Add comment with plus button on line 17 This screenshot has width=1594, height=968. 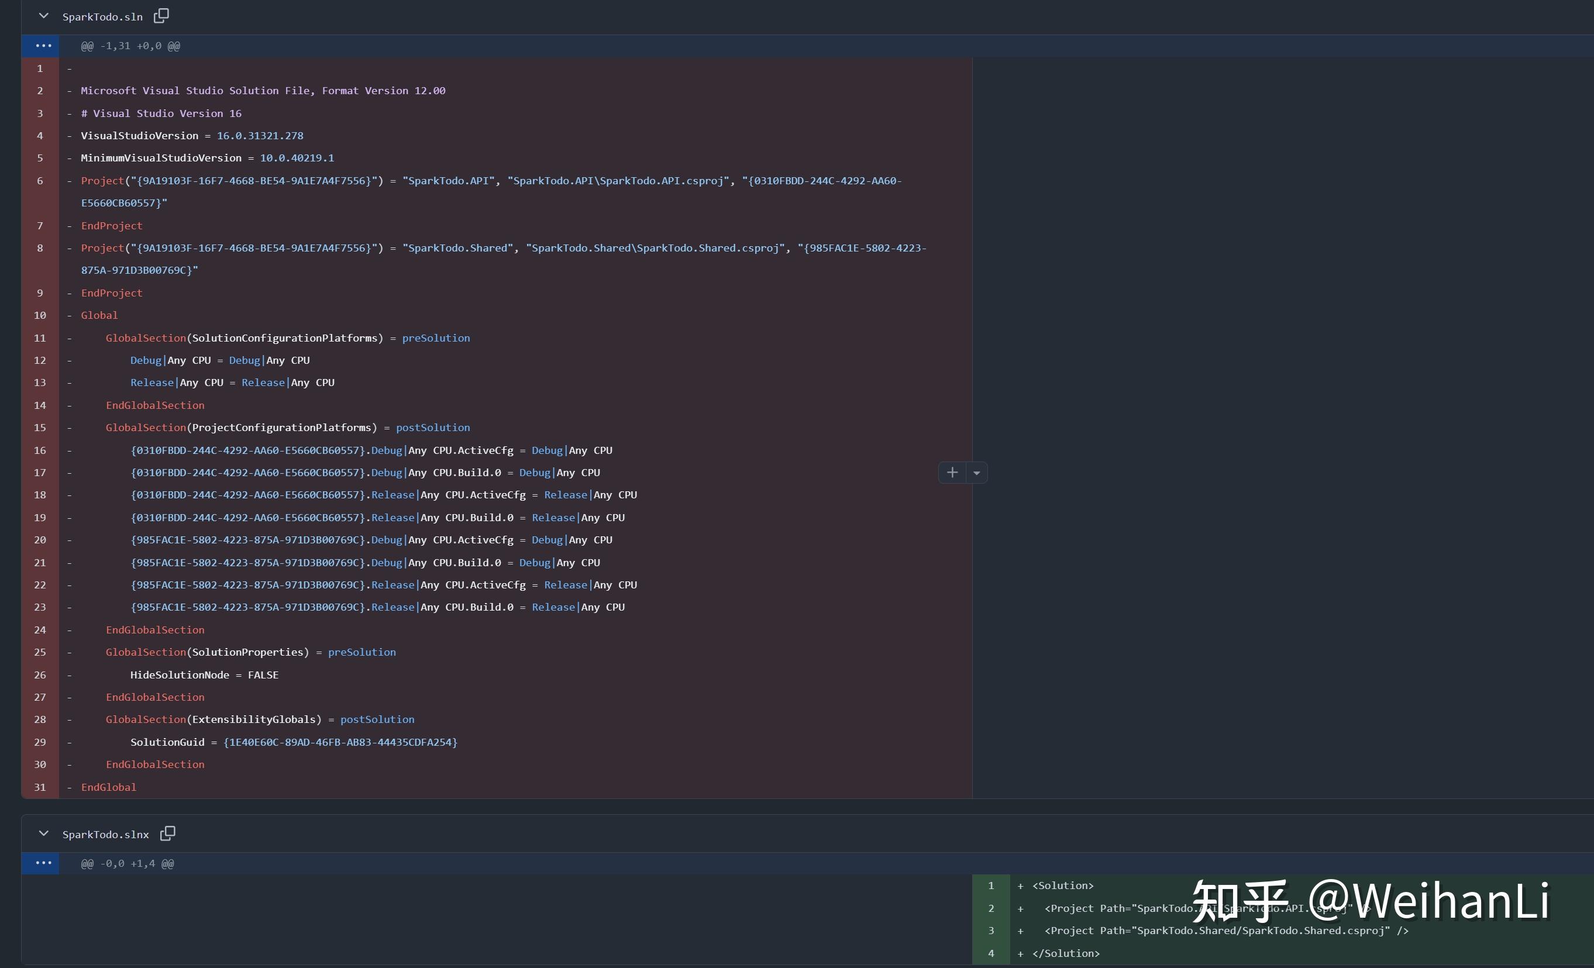click(x=952, y=473)
